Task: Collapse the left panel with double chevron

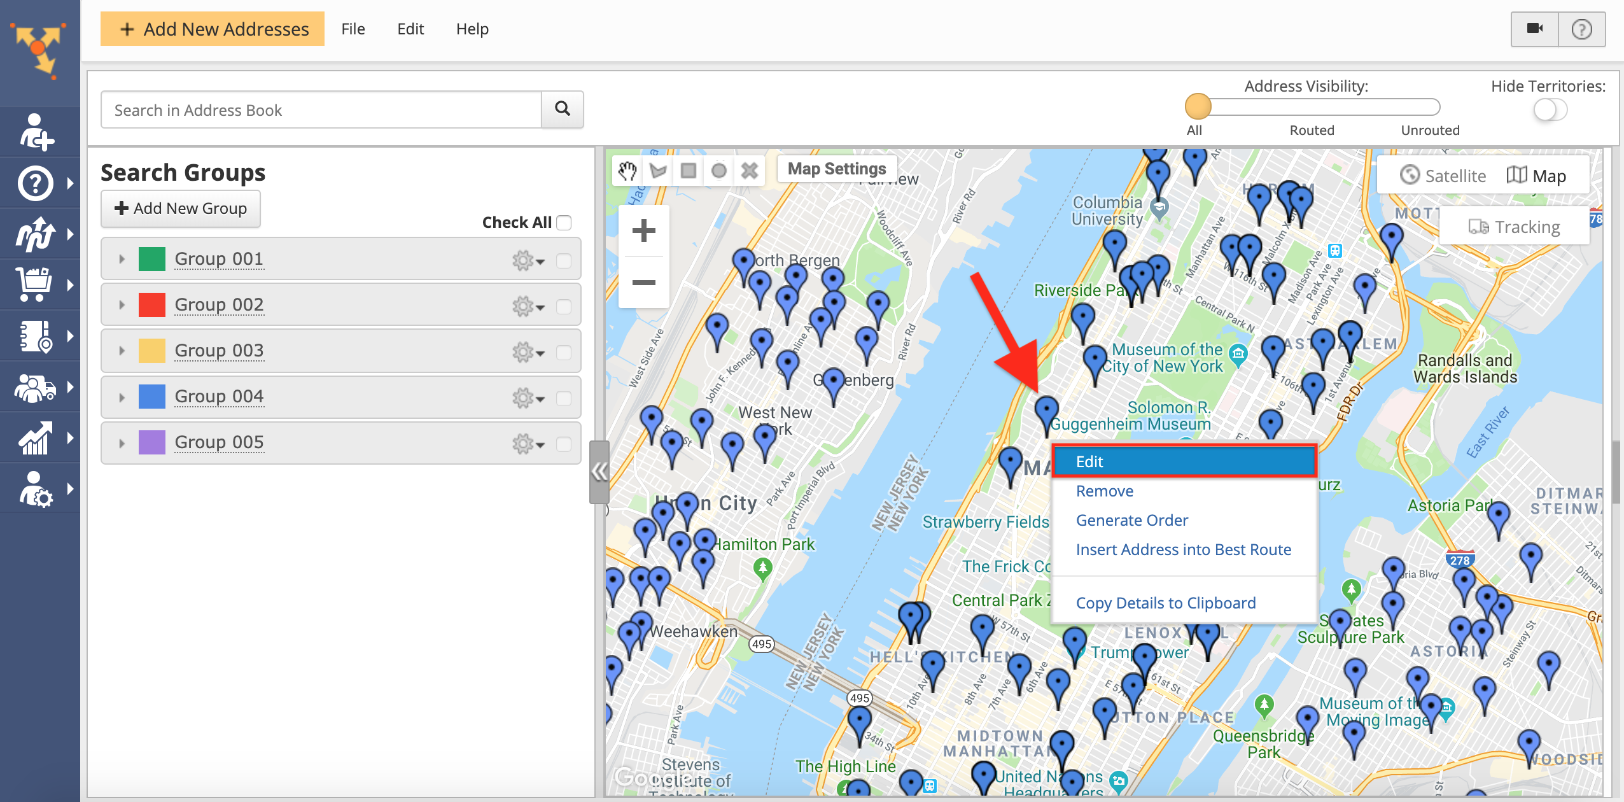Action: click(599, 472)
